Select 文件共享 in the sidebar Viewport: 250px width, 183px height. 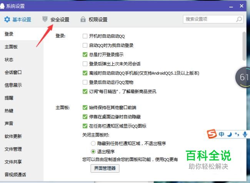[22, 162]
